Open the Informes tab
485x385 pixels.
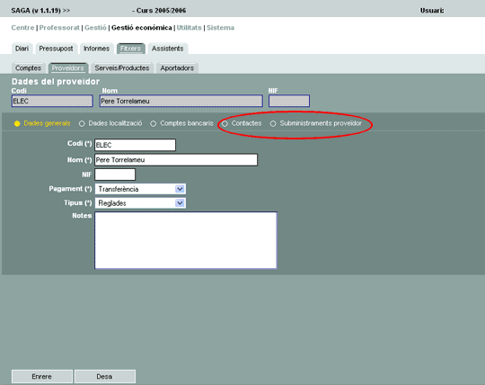96,49
